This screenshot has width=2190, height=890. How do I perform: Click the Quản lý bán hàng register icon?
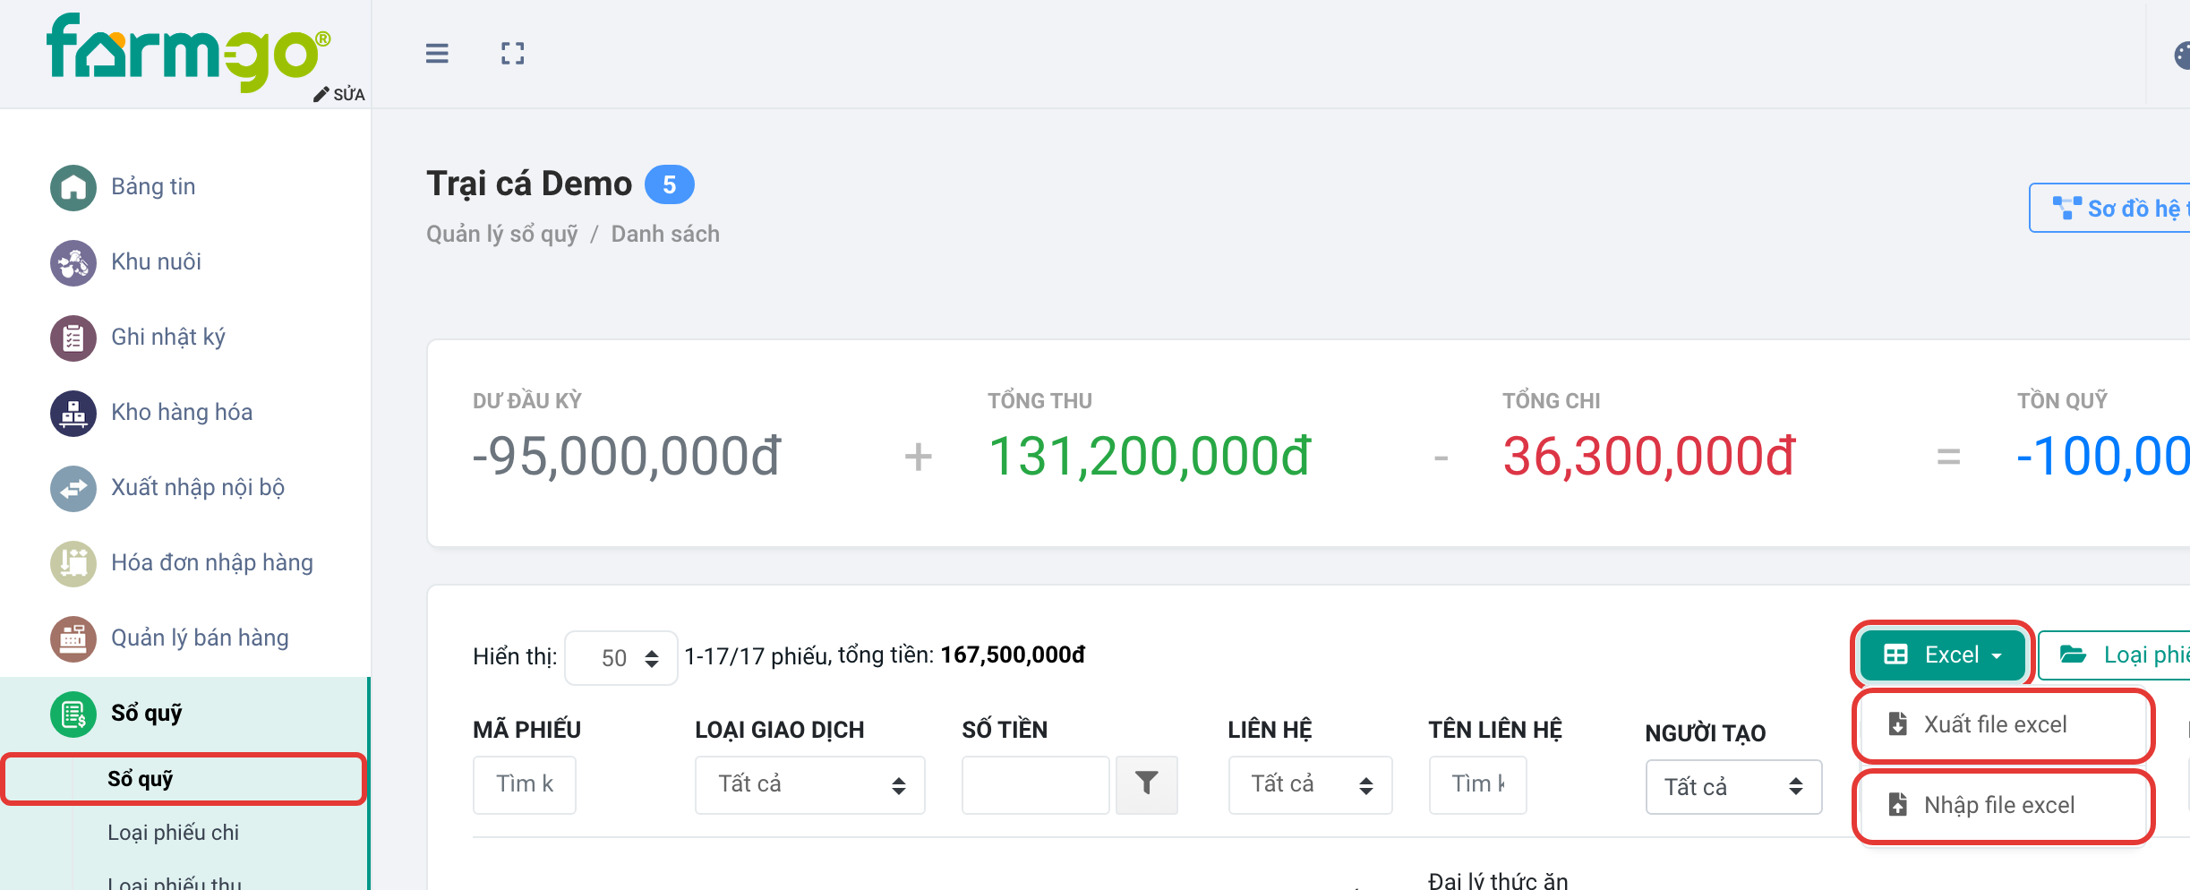point(73,638)
